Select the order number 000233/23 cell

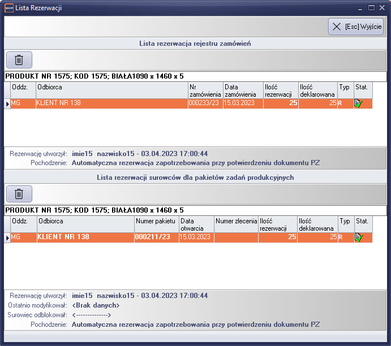click(x=205, y=103)
